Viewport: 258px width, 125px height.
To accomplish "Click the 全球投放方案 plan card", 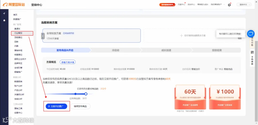I will (91, 36).
